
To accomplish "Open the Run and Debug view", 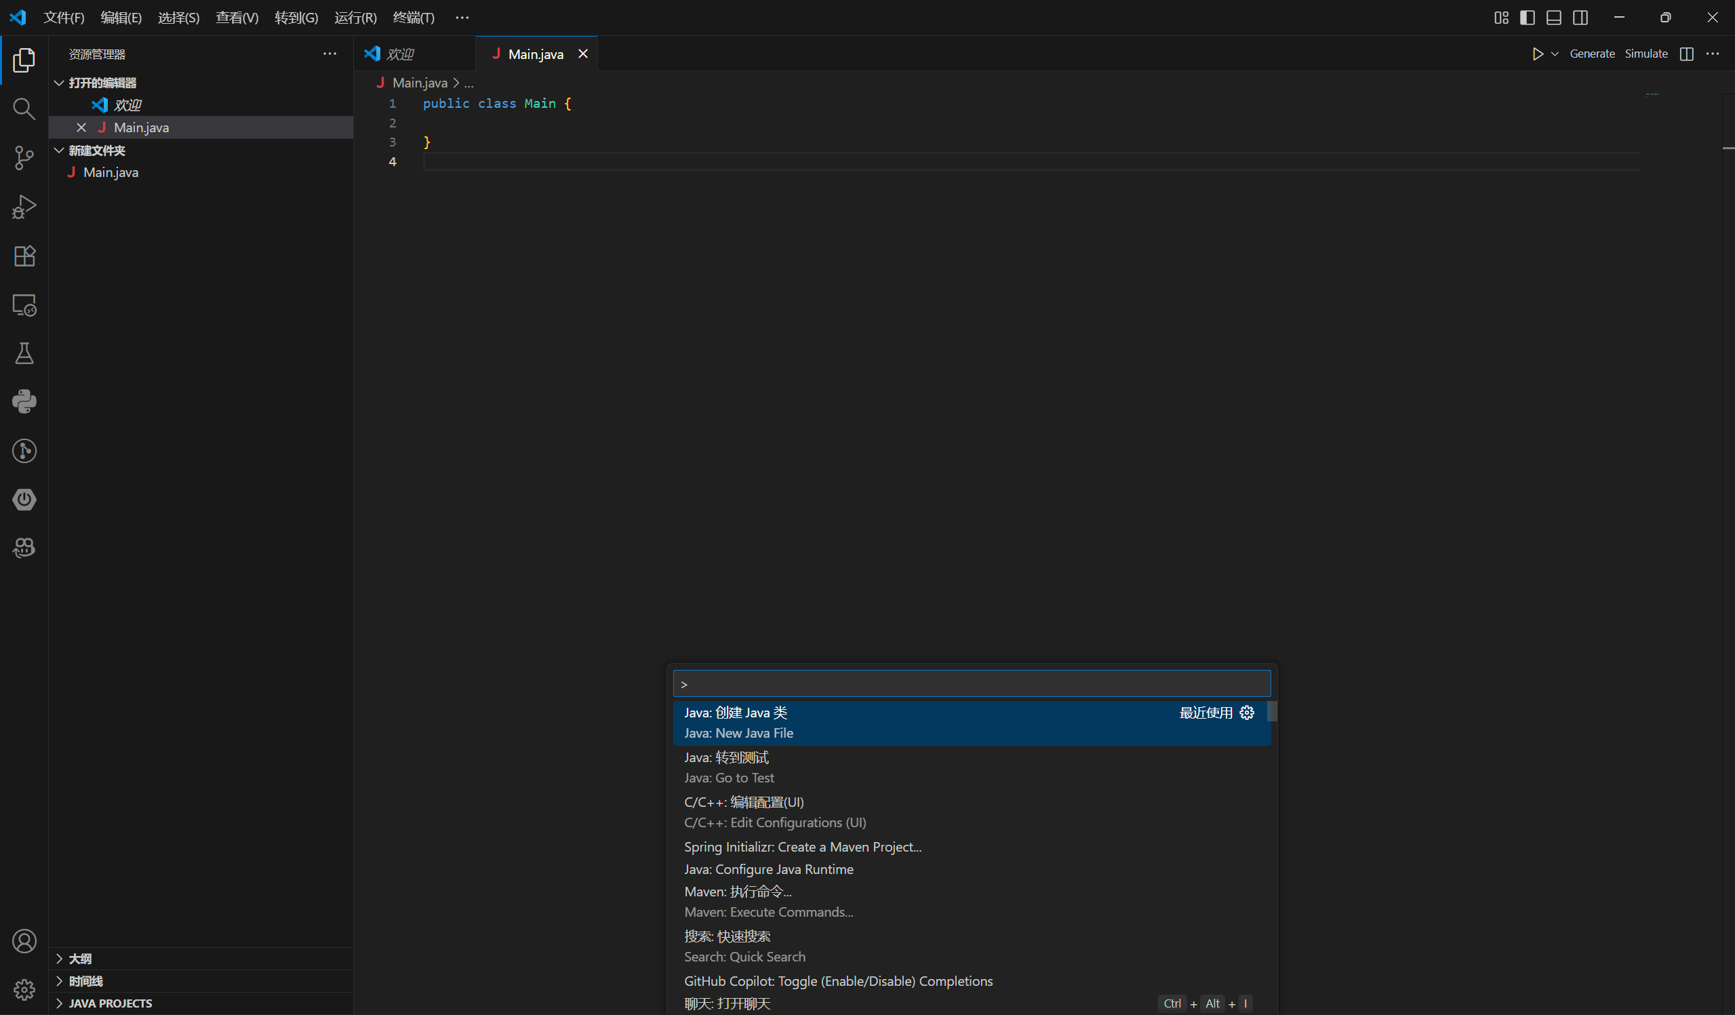I will pyautogui.click(x=24, y=207).
